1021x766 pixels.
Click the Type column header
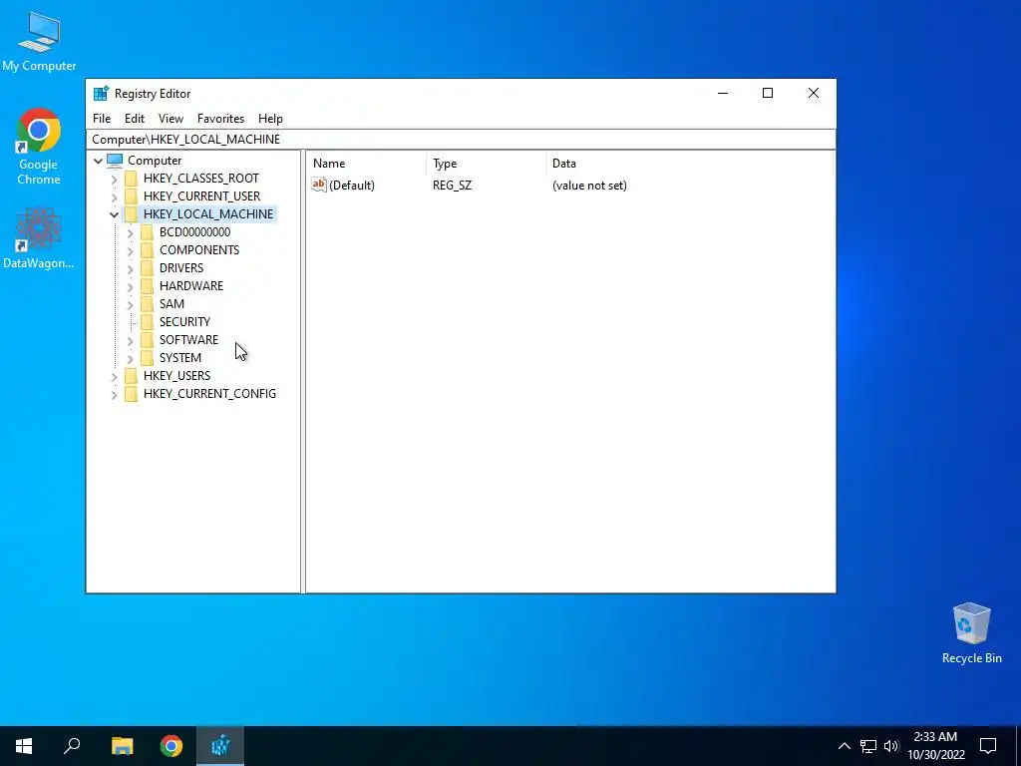487,164
